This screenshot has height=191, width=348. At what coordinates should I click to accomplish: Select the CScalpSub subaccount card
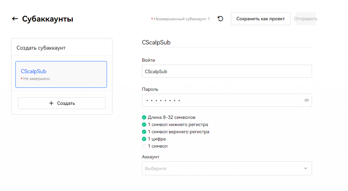(x=61, y=74)
